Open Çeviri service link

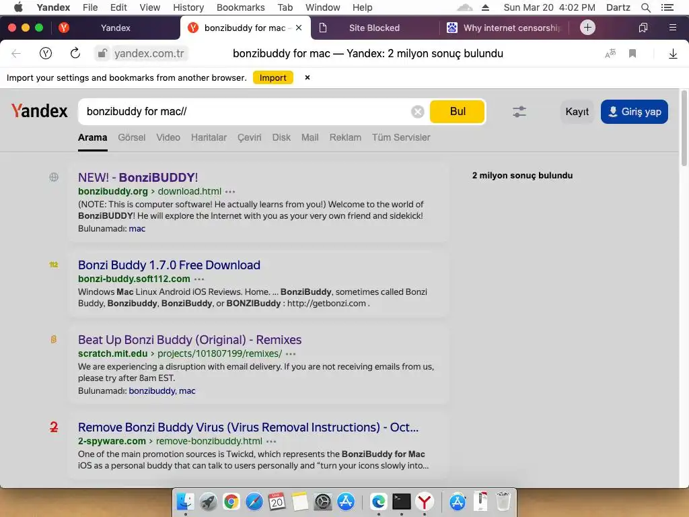point(249,137)
